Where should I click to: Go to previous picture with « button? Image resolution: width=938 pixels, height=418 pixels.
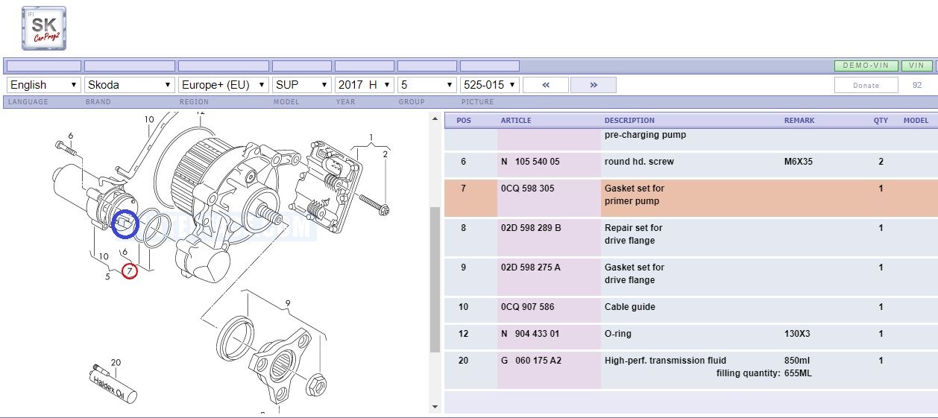(546, 85)
